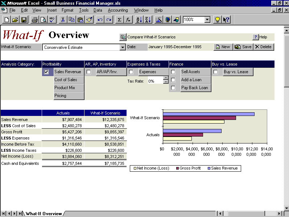
Task: Click the Sort Ascending icon
Action: (139, 20)
